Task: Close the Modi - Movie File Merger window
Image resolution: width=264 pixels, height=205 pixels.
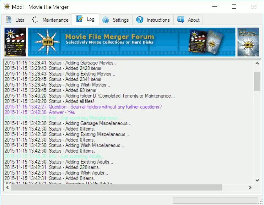Action: coord(254,7)
